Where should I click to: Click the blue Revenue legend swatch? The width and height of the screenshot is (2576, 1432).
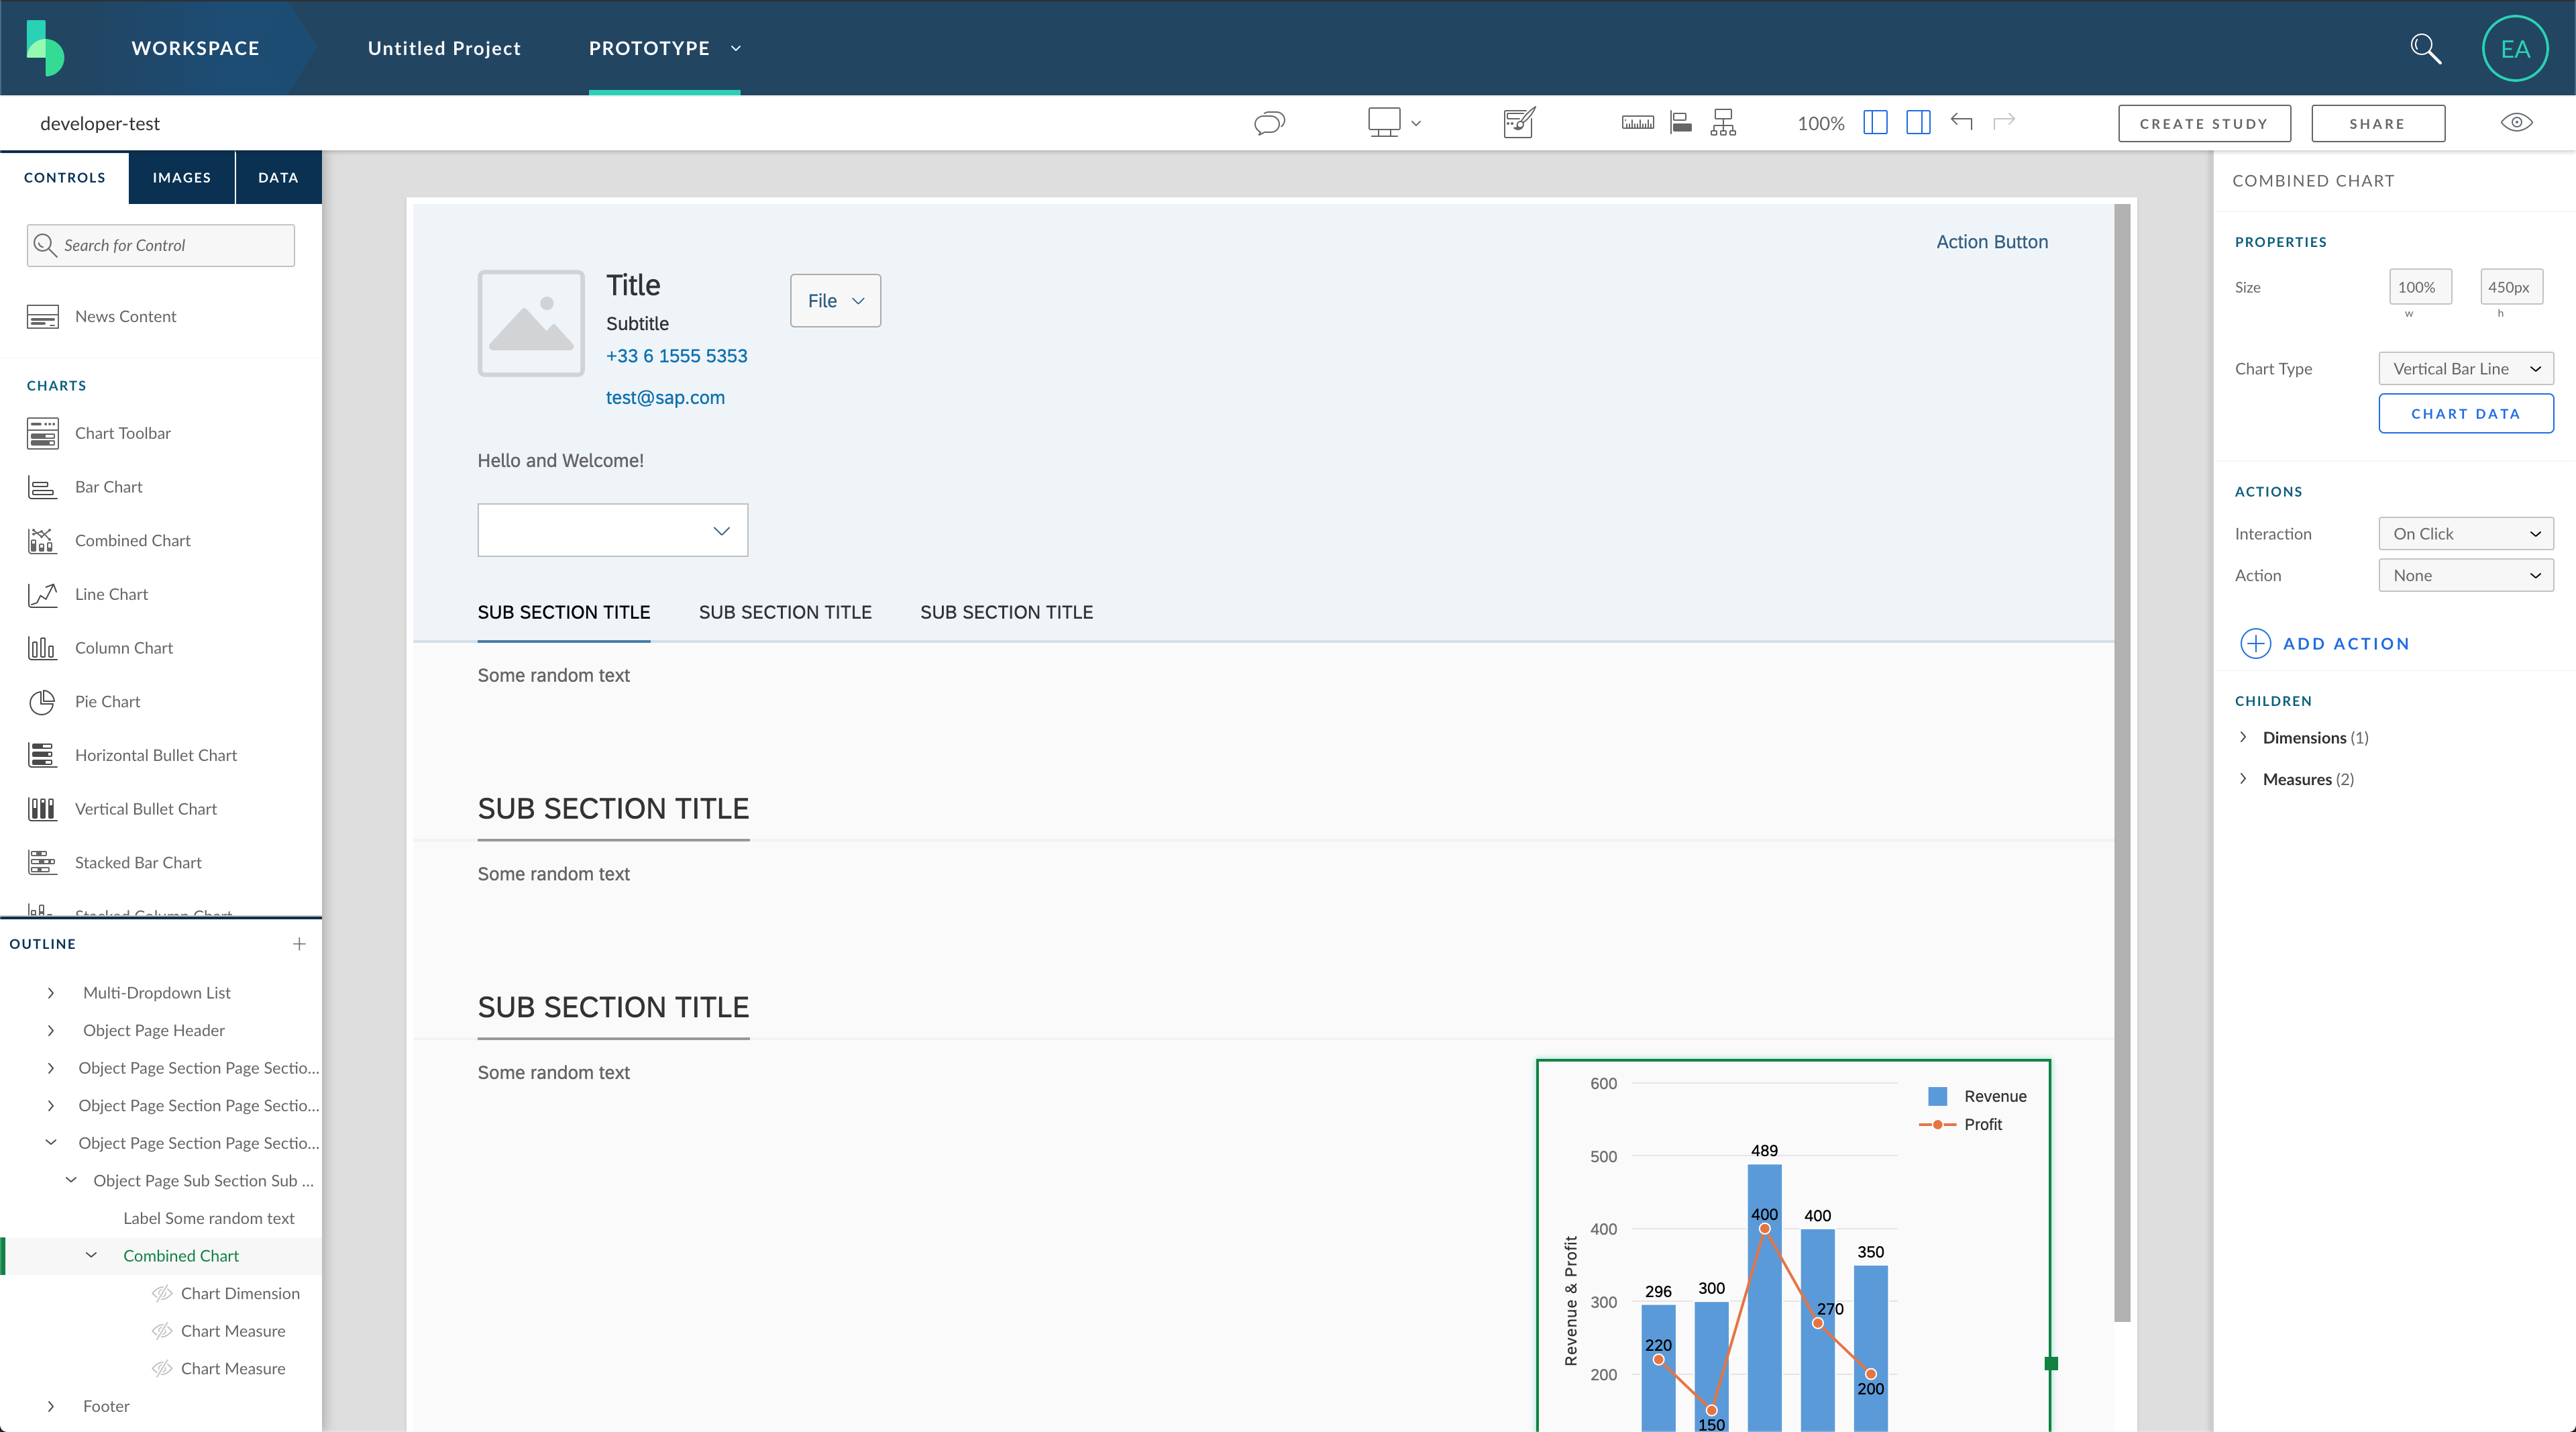1937,1097
